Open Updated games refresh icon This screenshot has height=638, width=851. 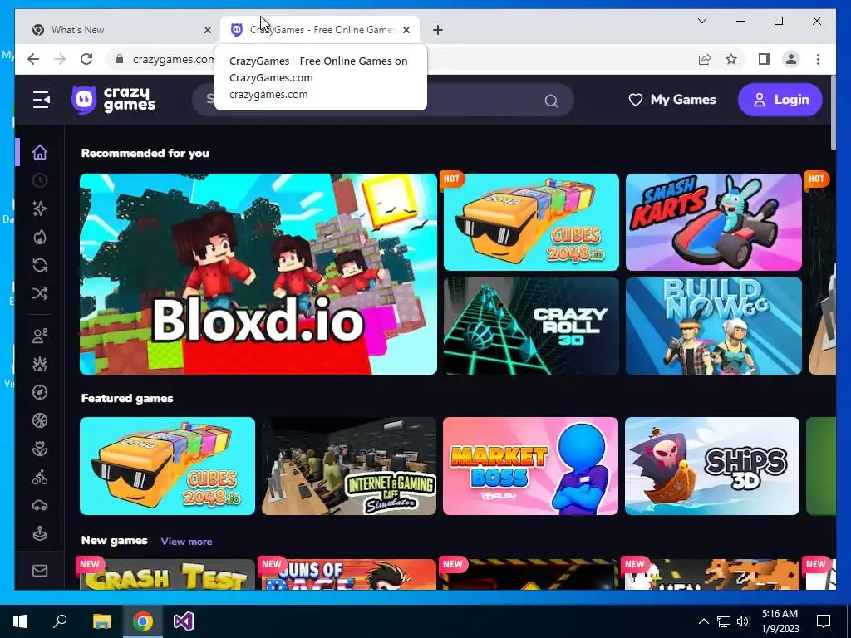(40, 265)
